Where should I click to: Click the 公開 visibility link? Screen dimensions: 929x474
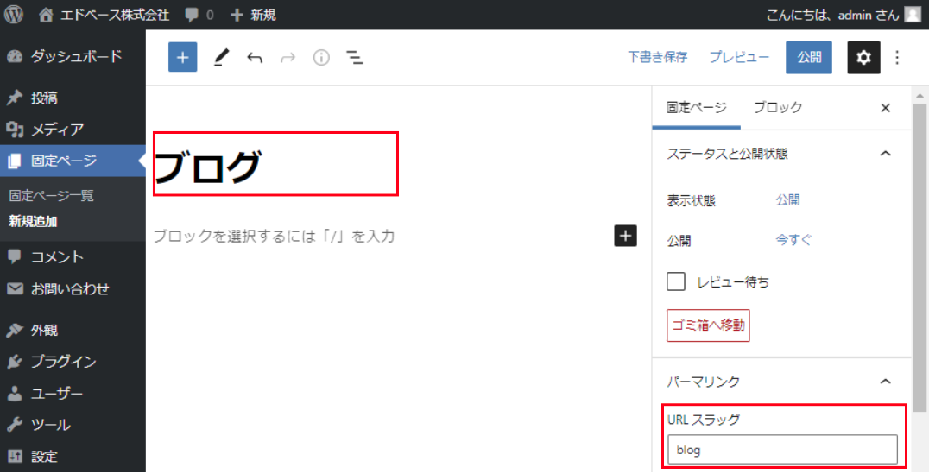[x=788, y=200]
